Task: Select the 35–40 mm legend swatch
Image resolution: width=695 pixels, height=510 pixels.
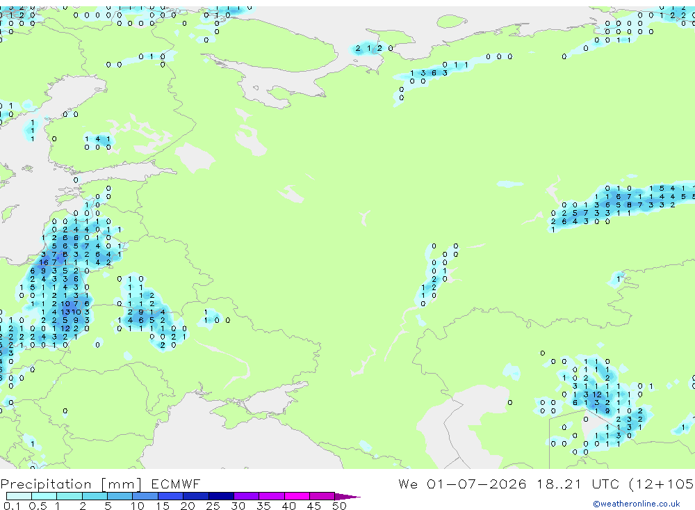Action: click(271, 496)
